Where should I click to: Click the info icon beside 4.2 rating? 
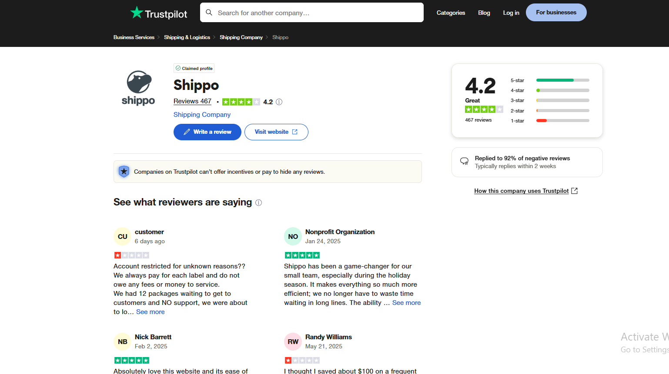pos(279,102)
